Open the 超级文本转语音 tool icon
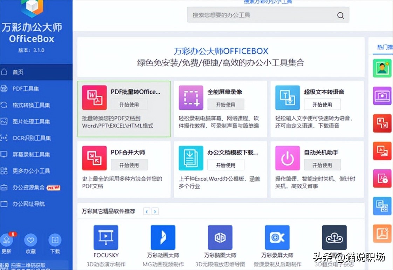The width and height of the screenshot is (393, 270). click(287, 97)
